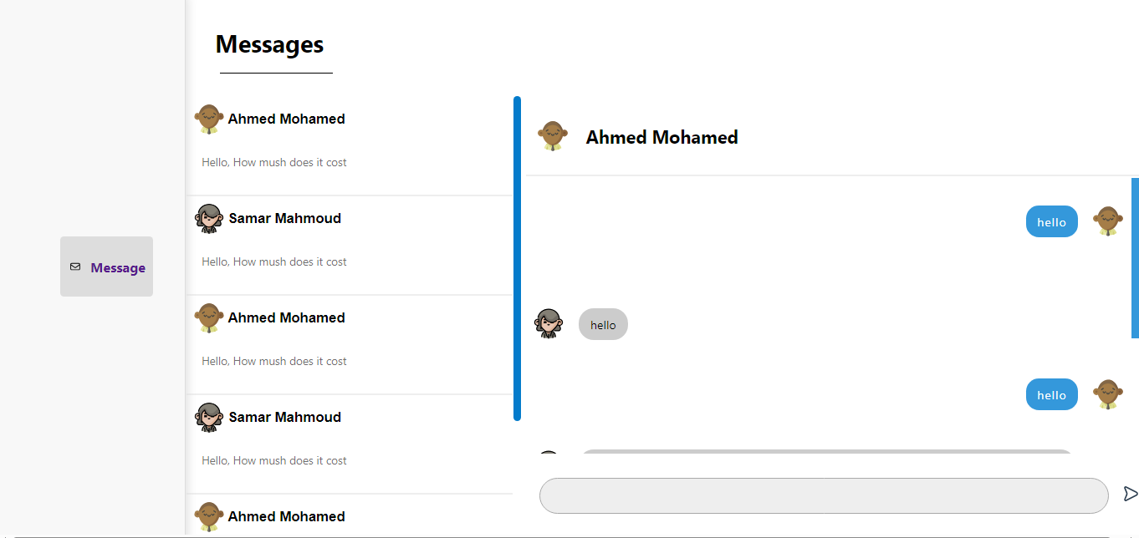
Task: Open the third Ahmed Mohamed conversation
Action: 286,516
